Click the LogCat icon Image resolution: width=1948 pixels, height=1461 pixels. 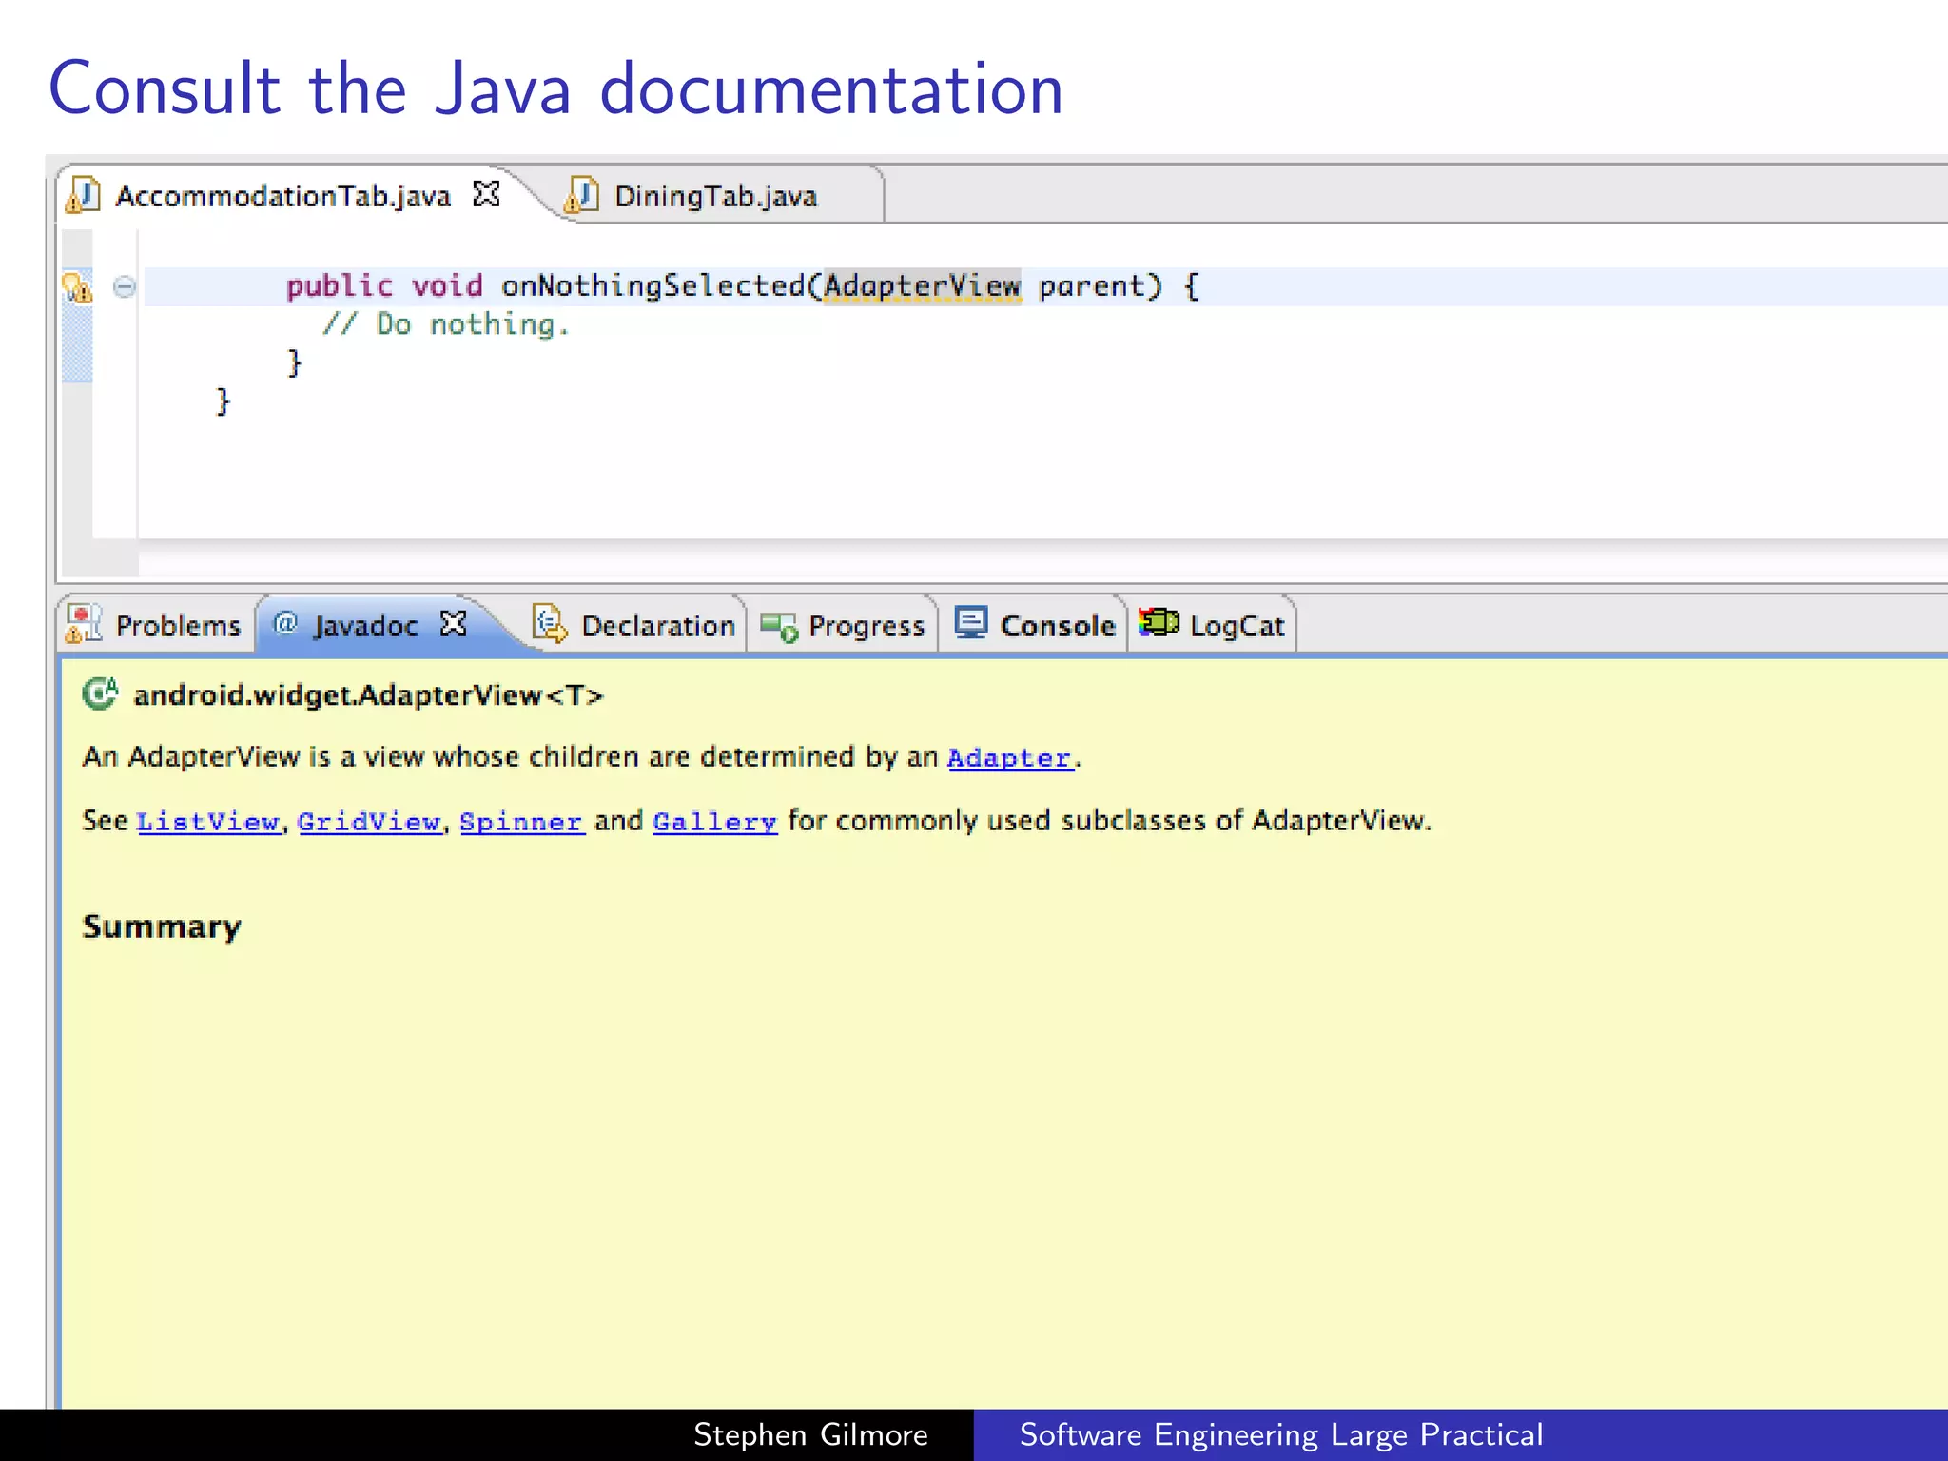[1159, 622]
